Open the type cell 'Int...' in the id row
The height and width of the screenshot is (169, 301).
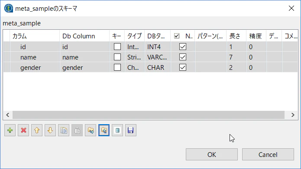click(x=135, y=47)
